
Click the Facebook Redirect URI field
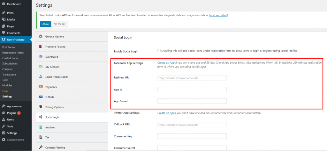[x=192, y=78]
